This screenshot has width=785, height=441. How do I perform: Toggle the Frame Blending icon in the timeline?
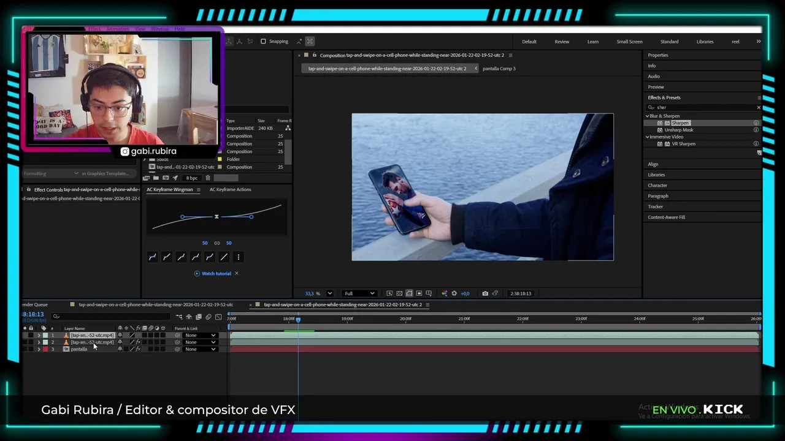tap(198, 317)
